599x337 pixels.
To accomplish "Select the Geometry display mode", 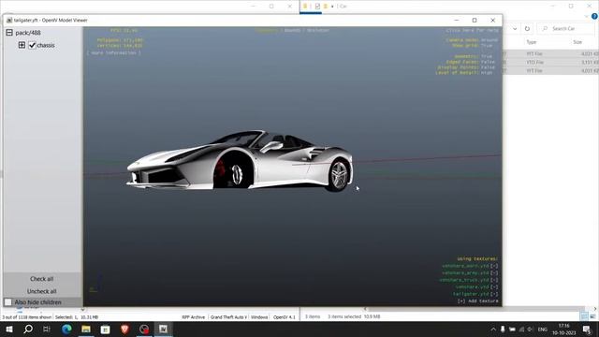I will tap(267, 30).
